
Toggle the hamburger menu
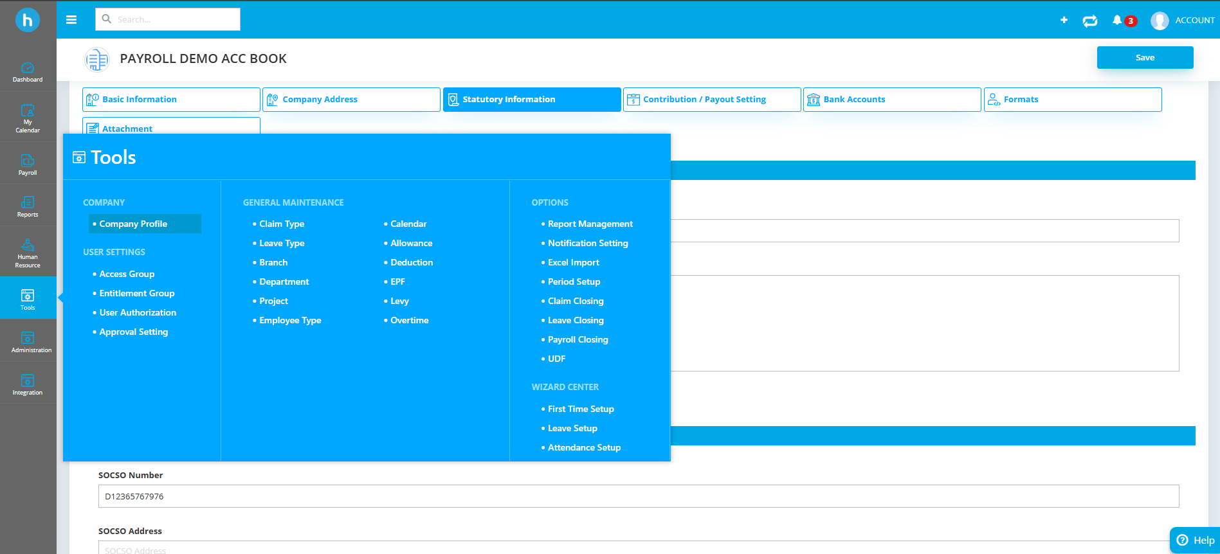tap(71, 20)
